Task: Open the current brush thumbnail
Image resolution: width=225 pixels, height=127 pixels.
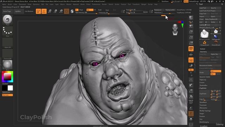Action: coord(7,20)
